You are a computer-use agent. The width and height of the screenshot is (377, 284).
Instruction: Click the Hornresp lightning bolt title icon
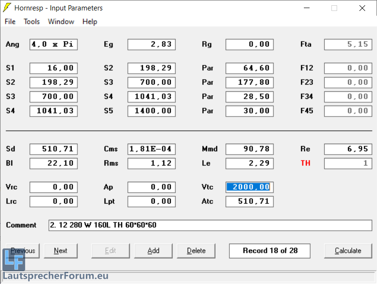(7, 8)
